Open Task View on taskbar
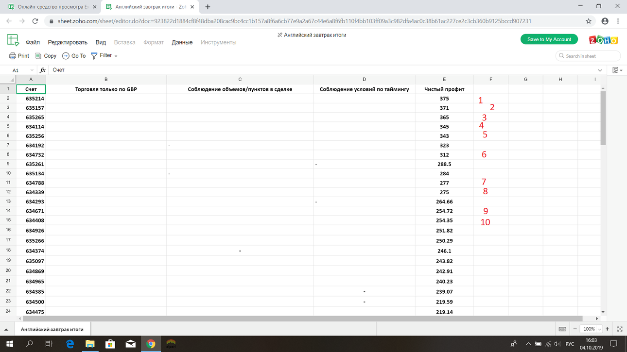Viewport: 627px width, 352px height. click(49, 344)
